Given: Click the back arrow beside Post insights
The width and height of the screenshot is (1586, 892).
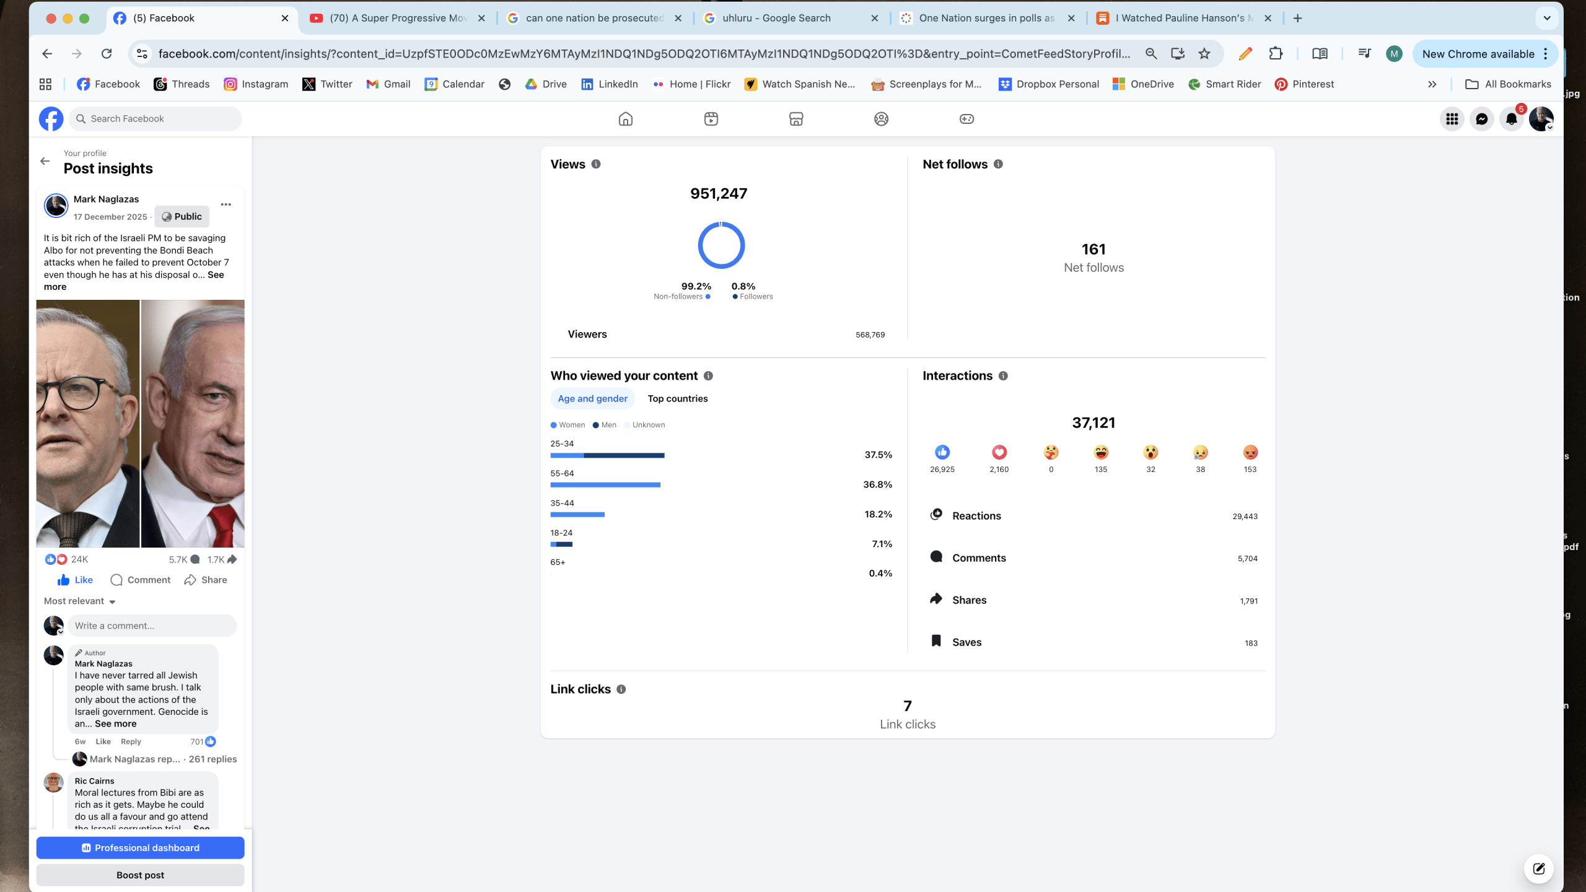Looking at the screenshot, I should pyautogui.click(x=45, y=161).
